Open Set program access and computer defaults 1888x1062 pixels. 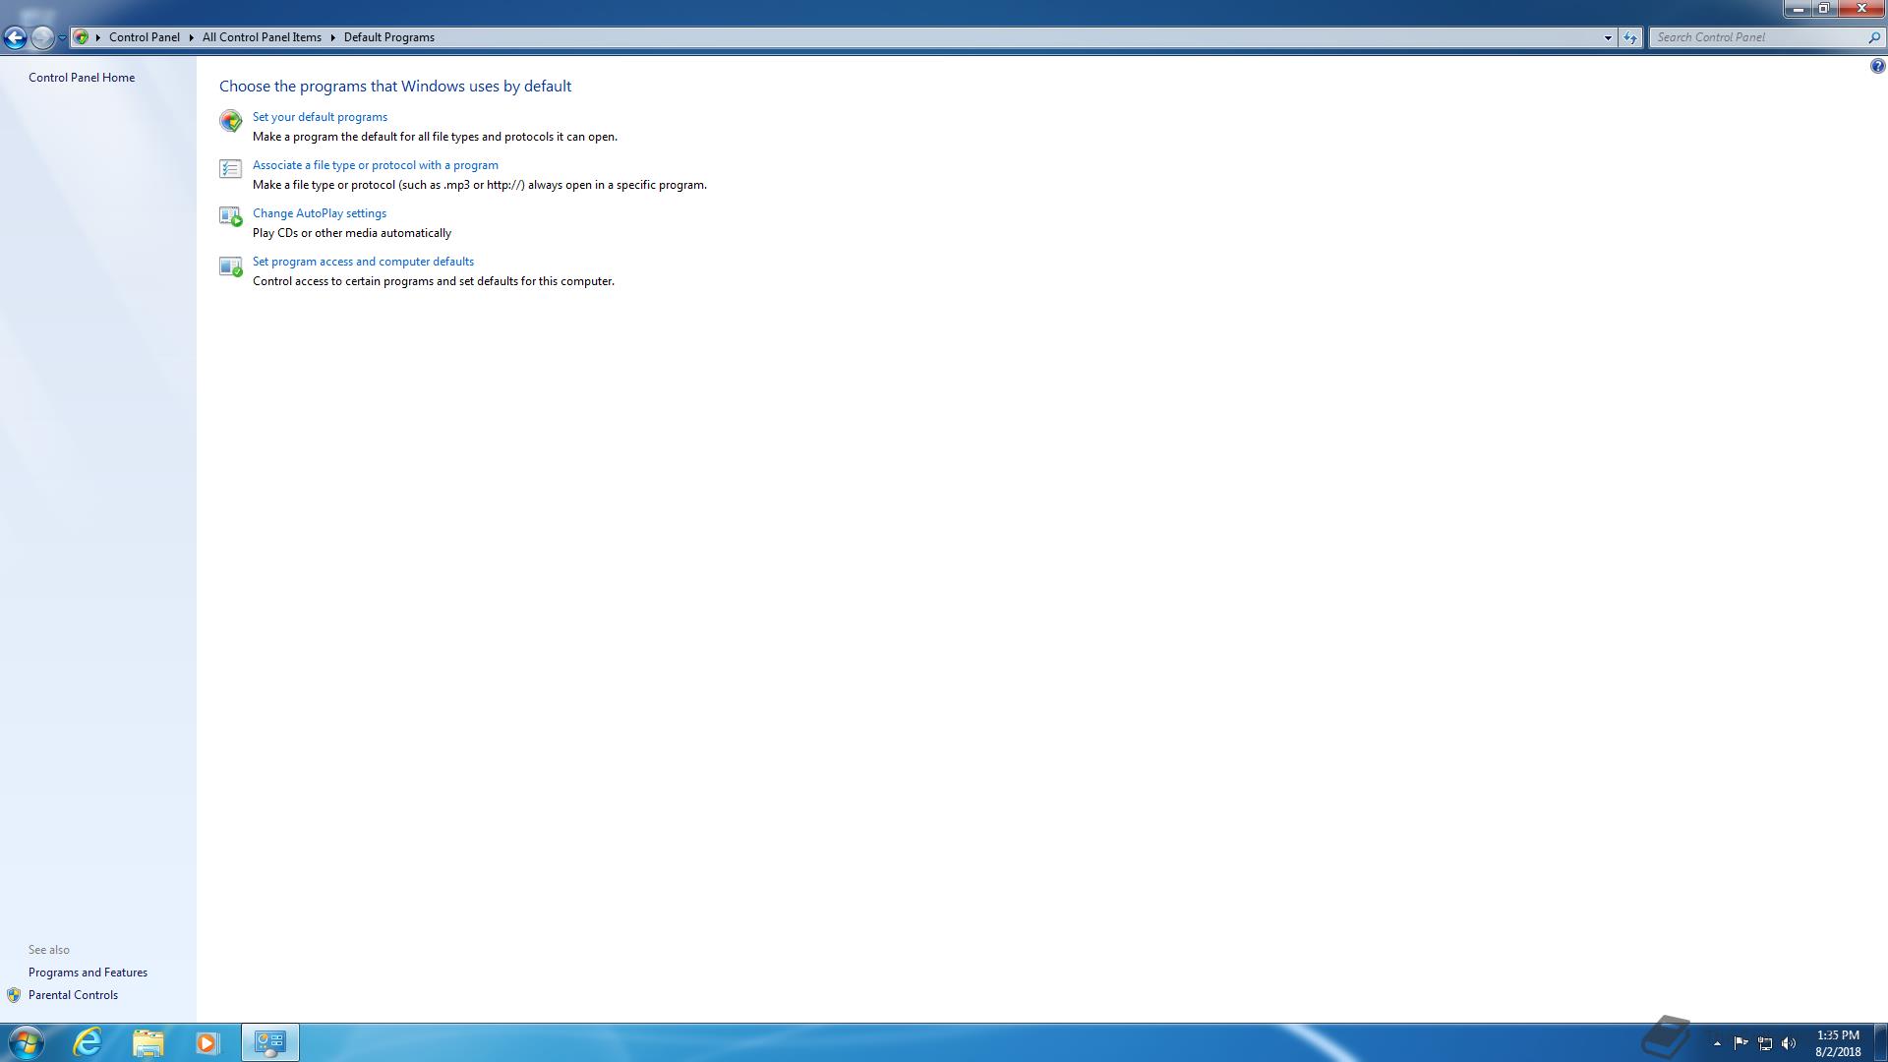coord(363,262)
